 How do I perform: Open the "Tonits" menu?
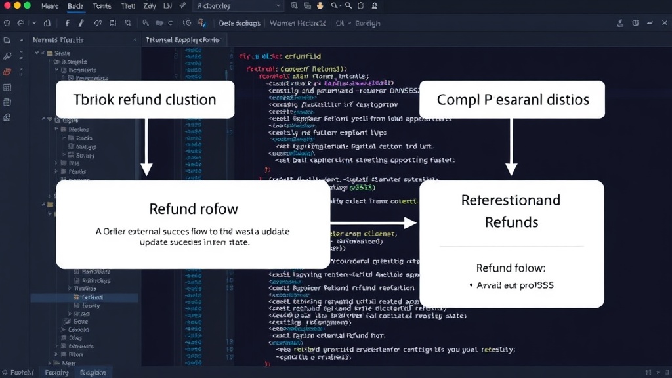coord(102,6)
